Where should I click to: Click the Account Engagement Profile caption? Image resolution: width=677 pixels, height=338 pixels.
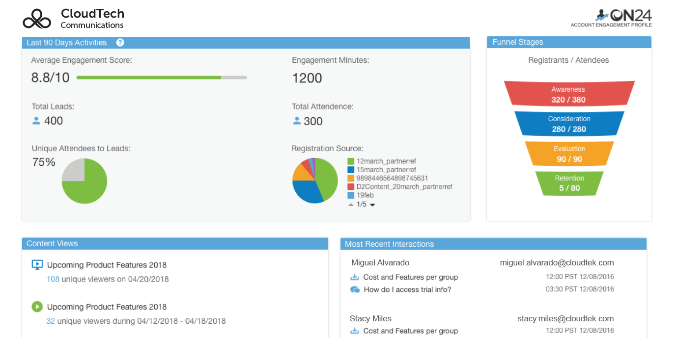coord(611,25)
